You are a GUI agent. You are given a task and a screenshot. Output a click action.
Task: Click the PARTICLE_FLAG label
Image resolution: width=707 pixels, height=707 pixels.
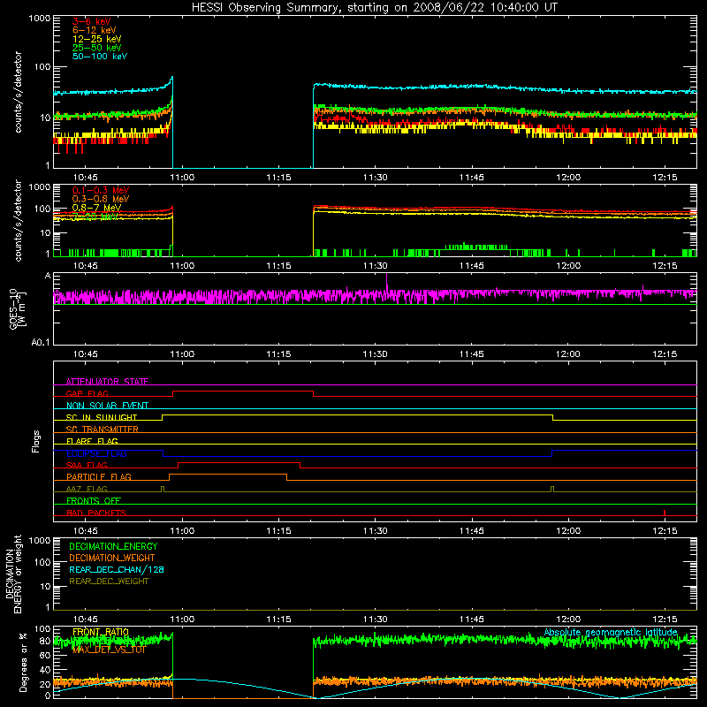coord(99,476)
